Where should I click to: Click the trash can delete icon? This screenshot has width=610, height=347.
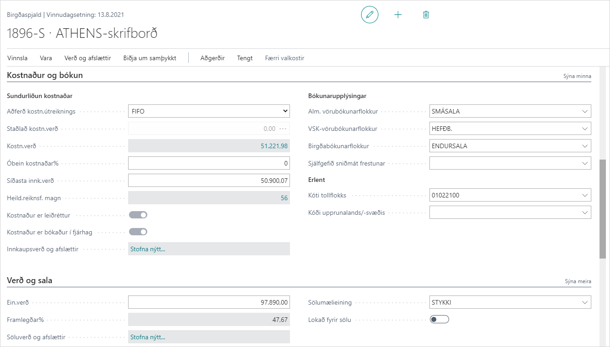pos(426,15)
